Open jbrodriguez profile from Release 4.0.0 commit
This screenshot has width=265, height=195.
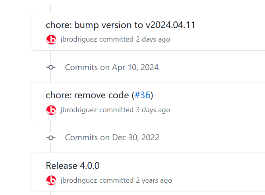pos(79,180)
